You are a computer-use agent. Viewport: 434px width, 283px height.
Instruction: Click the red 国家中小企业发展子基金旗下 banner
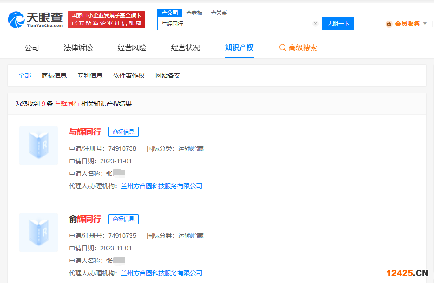(106, 20)
